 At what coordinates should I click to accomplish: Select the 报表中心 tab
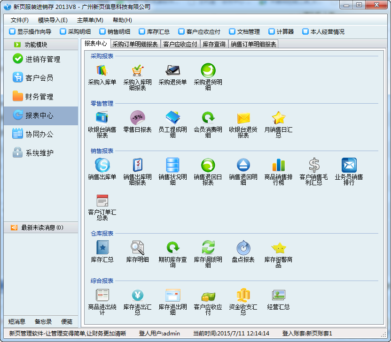pos(95,44)
